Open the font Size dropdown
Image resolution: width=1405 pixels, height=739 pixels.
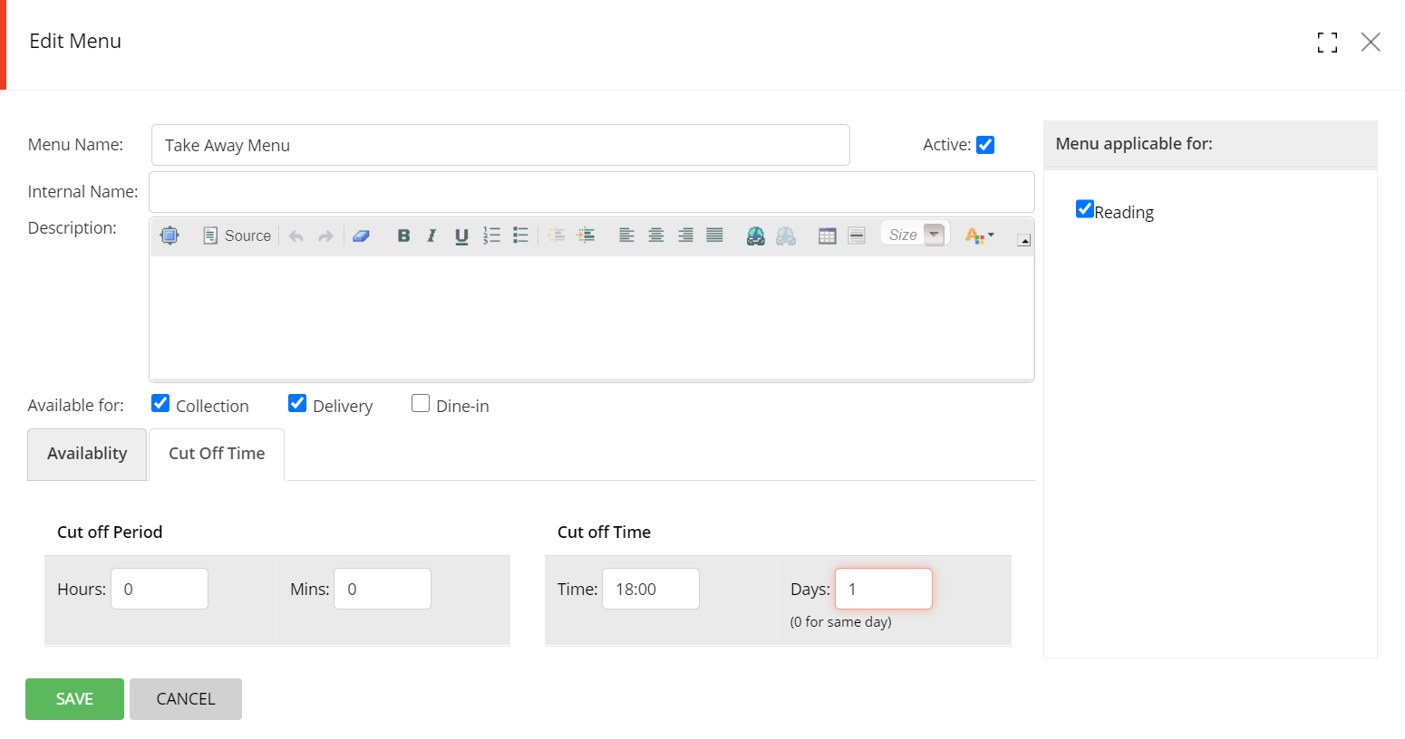(915, 235)
